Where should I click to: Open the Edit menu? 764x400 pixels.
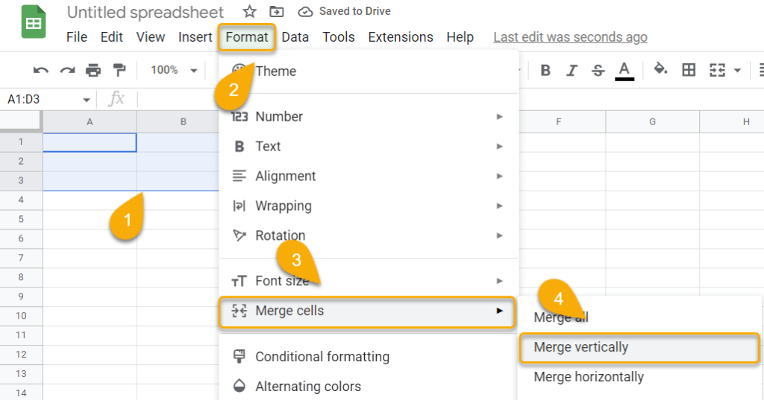112,37
